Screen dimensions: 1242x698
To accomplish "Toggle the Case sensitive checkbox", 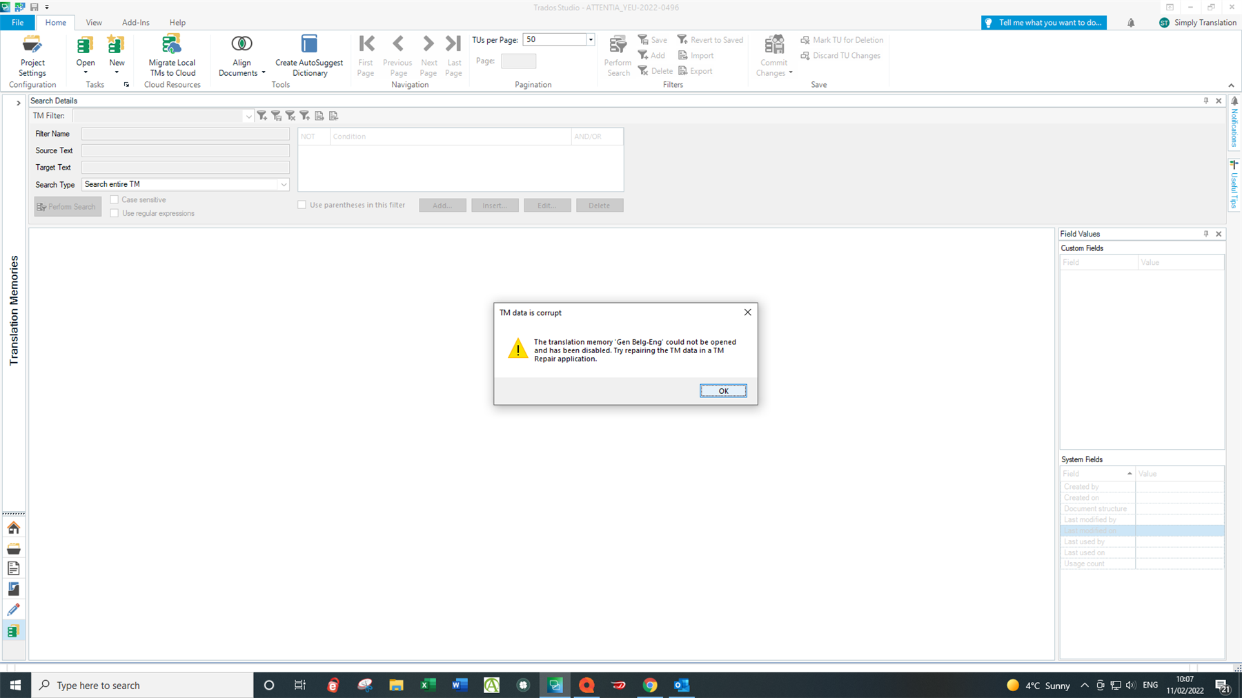I will pyautogui.click(x=115, y=200).
